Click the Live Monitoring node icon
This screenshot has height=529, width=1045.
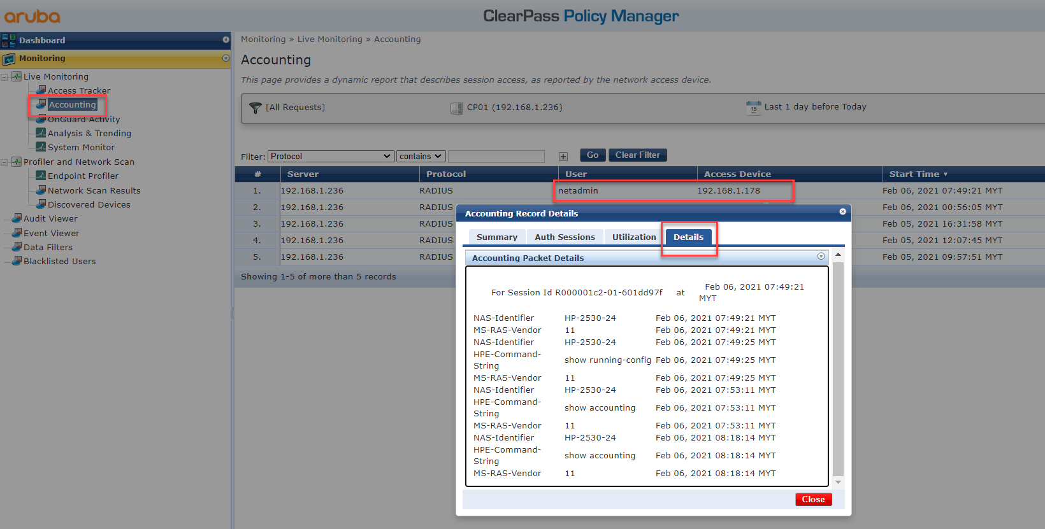tap(17, 76)
